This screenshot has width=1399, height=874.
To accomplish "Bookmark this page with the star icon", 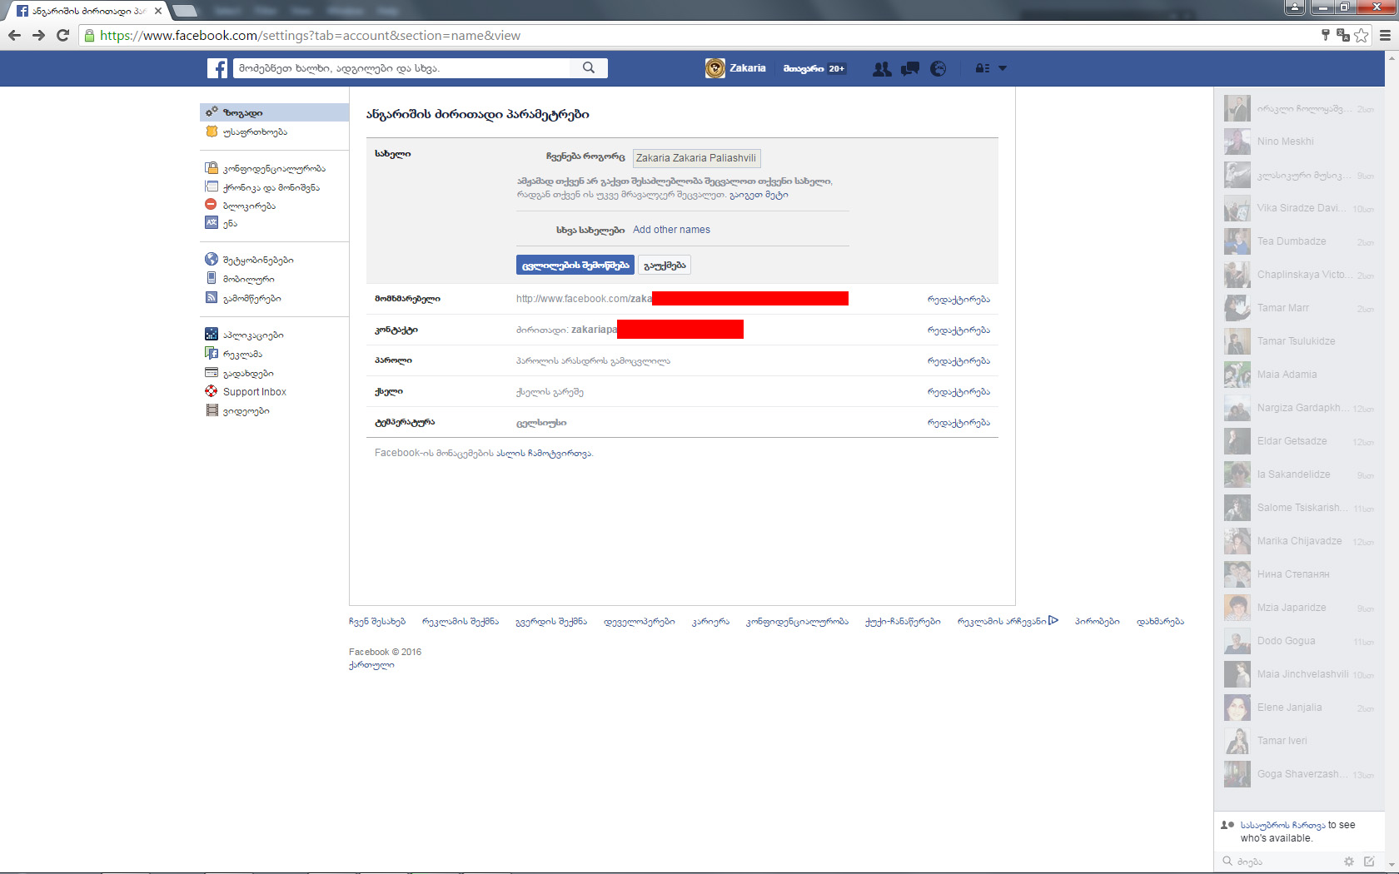I will (x=1361, y=35).
